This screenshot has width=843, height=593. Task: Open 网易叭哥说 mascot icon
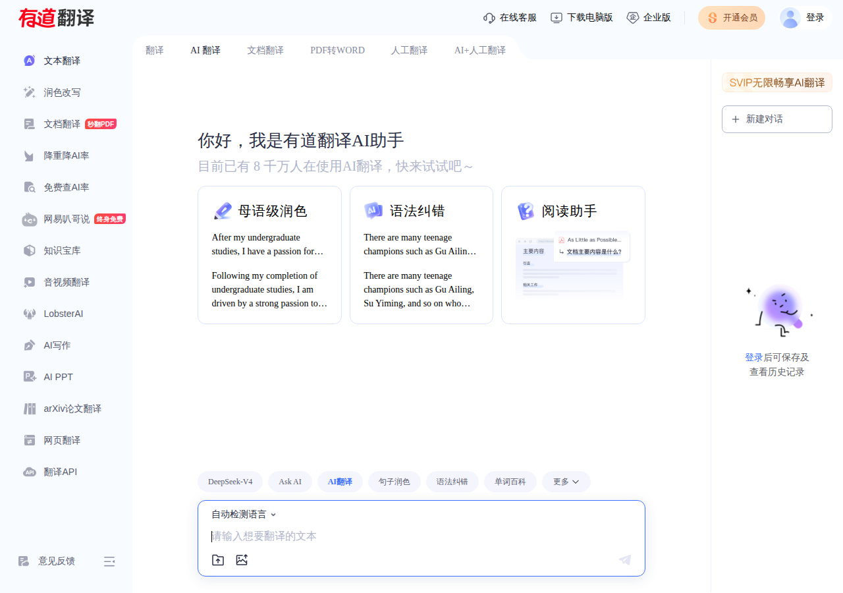pos(29,219)
